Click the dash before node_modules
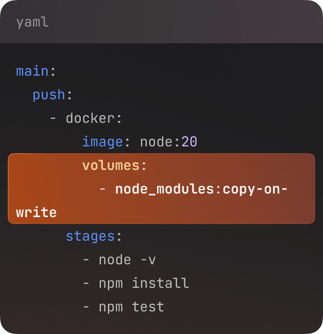Screen dimensions: 323x334 click(102, 189)
